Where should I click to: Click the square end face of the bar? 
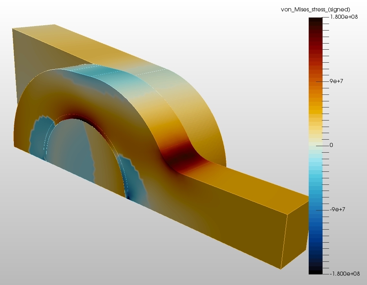click(295, 234)
